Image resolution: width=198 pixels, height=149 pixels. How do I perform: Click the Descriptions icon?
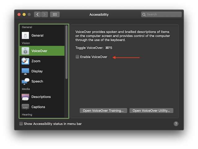pyautogui.click(x=25, y=97)
